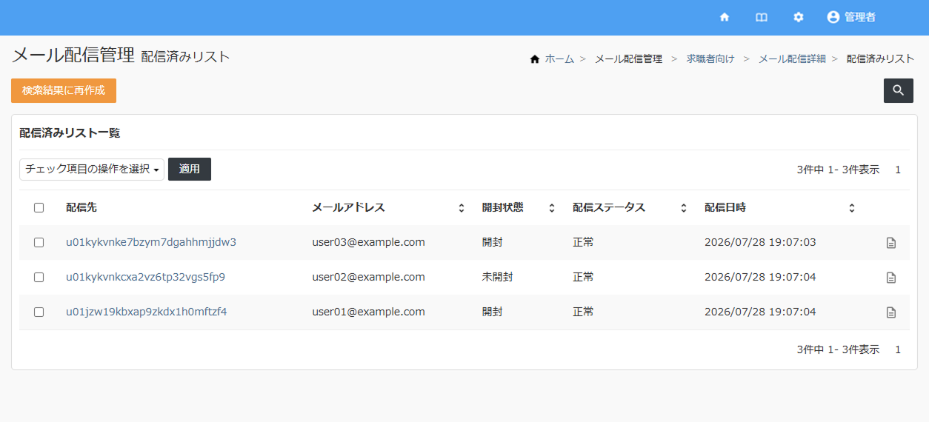The height and width of the screenshot is (422, 929).
Task: Click the 管理者 user account menu
Action: coord(851,17)
